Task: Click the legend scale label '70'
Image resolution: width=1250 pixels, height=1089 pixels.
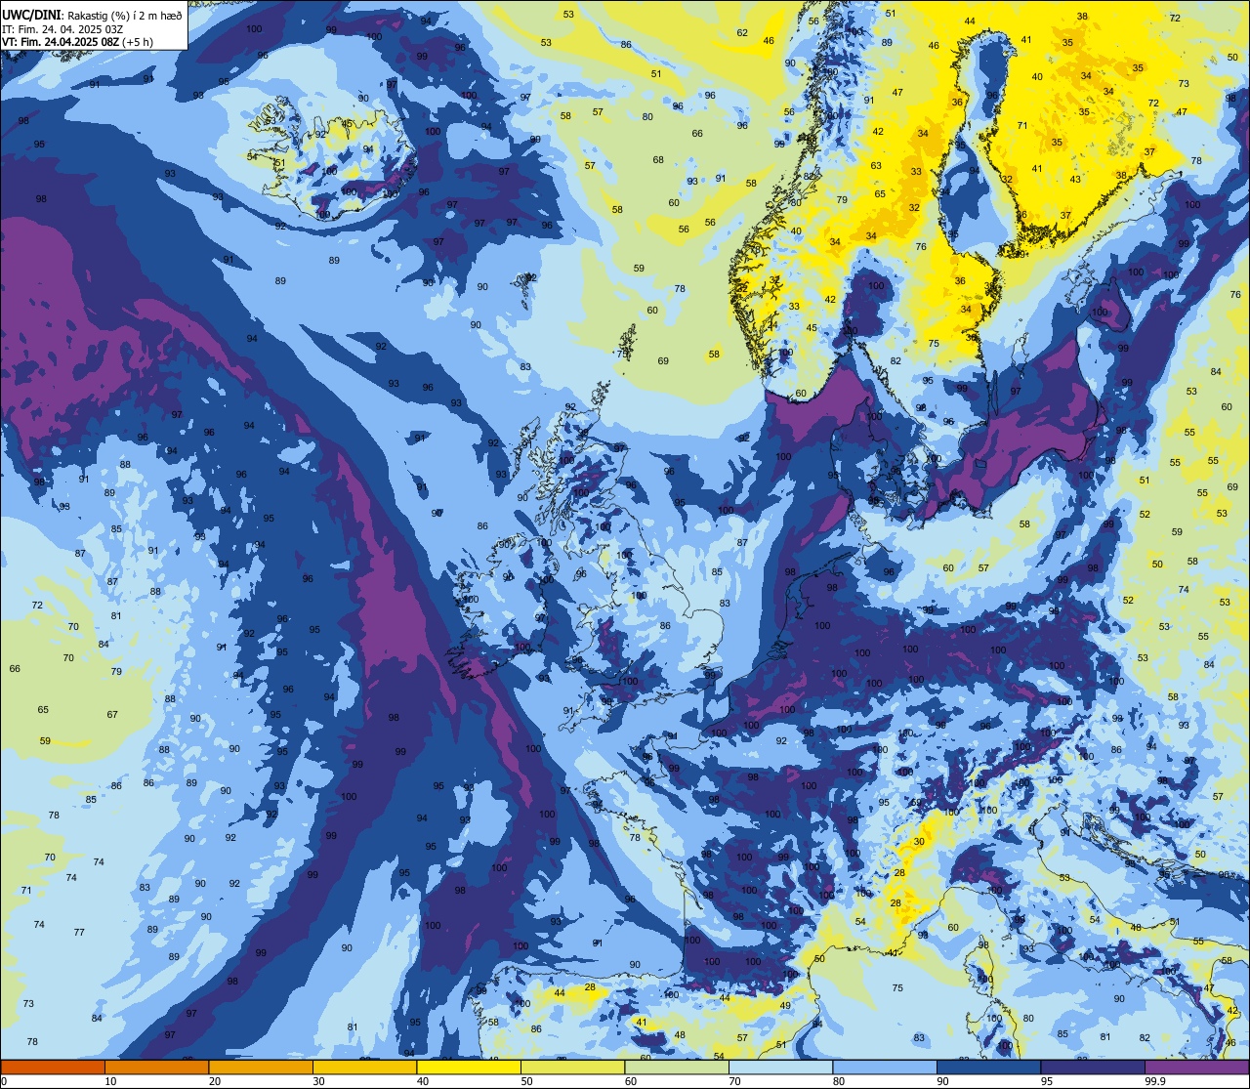Action: click(x=735, y=1081)
